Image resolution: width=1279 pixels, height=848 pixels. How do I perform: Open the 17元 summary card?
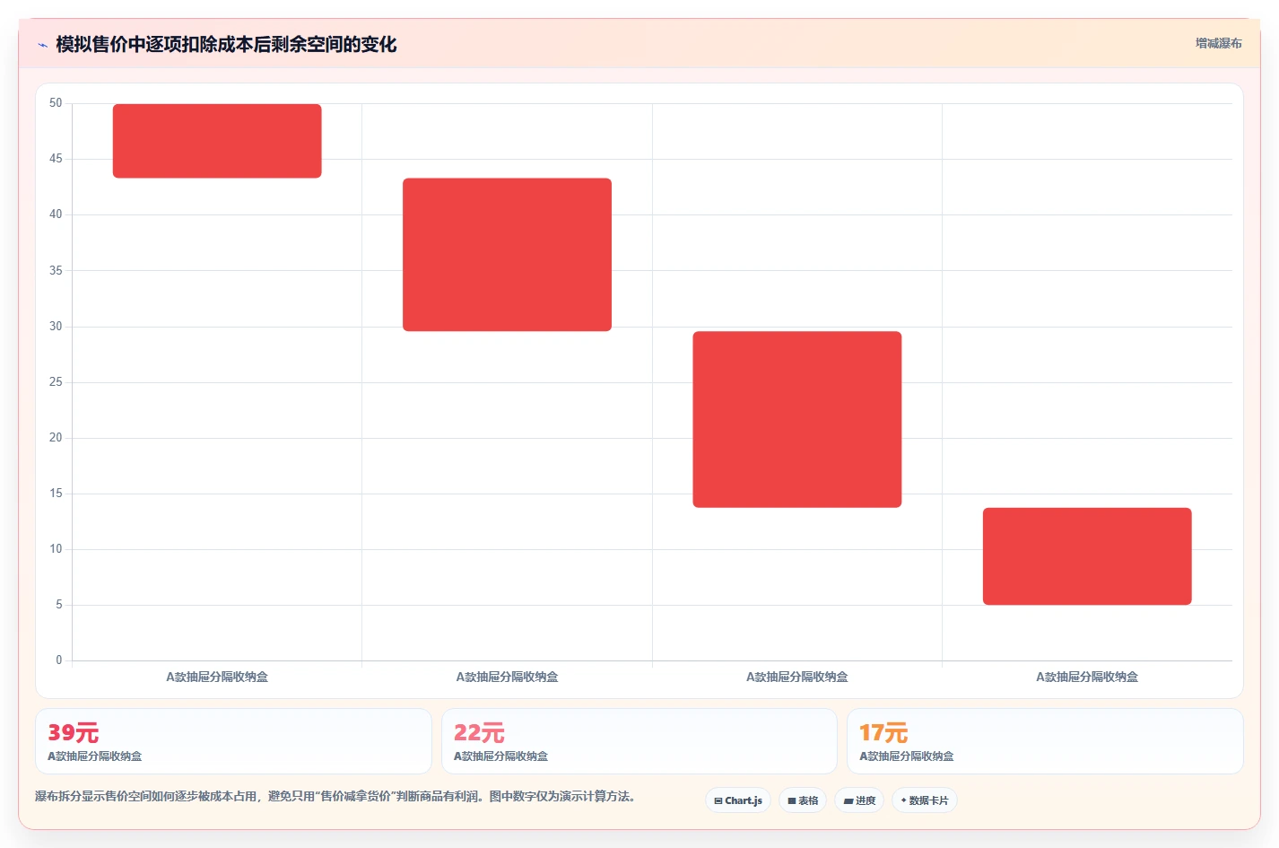tap(1045, 741)
